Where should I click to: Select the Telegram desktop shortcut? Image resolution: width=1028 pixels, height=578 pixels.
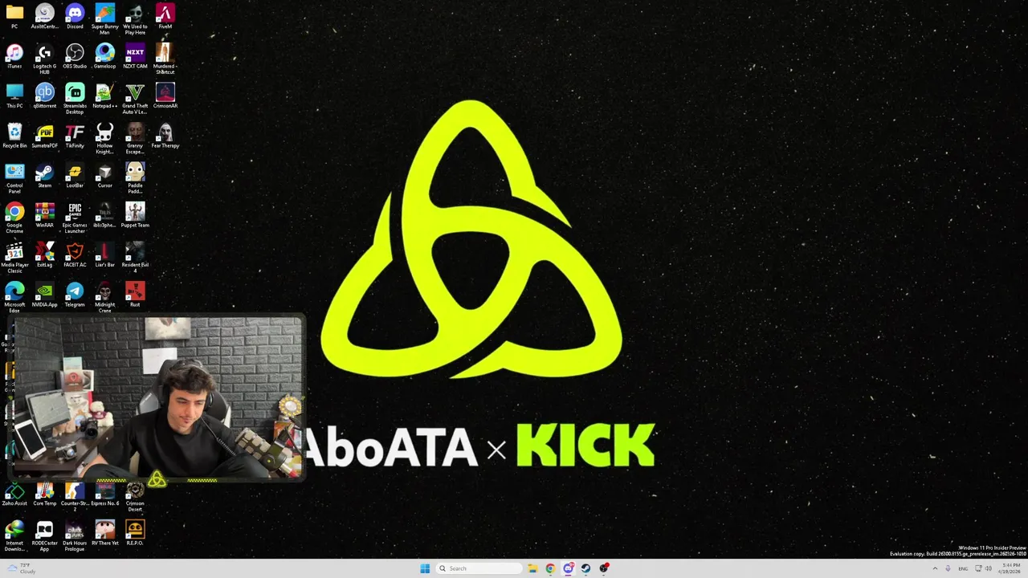pyautogui.click(x=75, y=295)
